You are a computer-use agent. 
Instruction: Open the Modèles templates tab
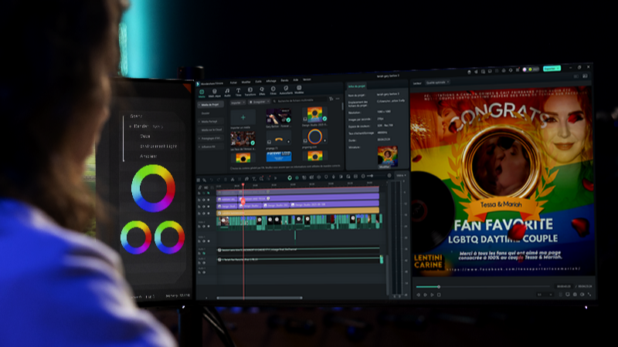[x=299, y=89]
